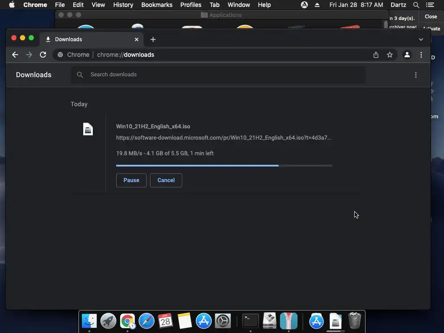The height and width of the screenshot is (333, 444).
Task: Click the download progress bar
Action: click(x=224, y=166)
